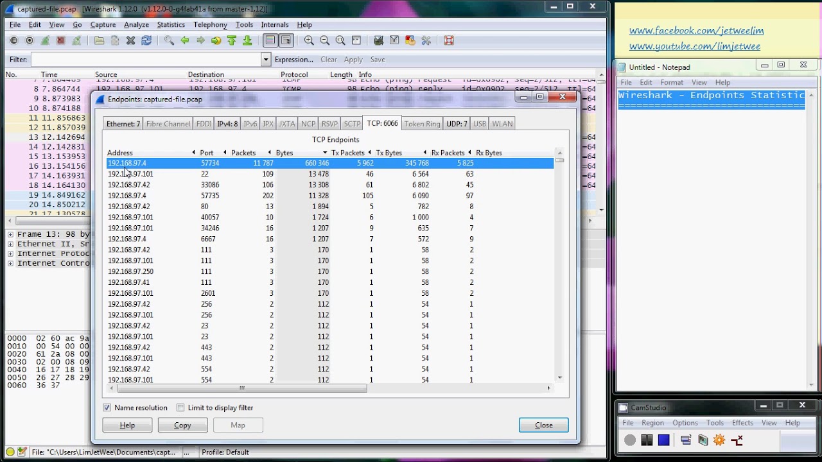The width and height of the screenshot is (822, 462).
Task: Switch to IPv4: 8 tab
Action: 227,124
